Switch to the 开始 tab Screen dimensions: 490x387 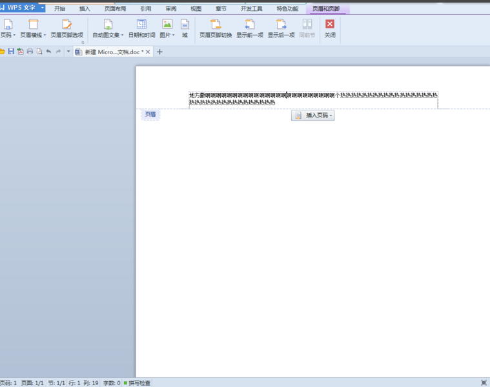coord(59,9)
